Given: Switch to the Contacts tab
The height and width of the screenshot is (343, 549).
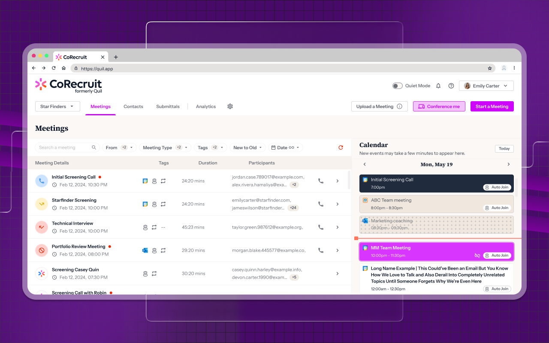Looking at the screenshot, I should [133, 106].
